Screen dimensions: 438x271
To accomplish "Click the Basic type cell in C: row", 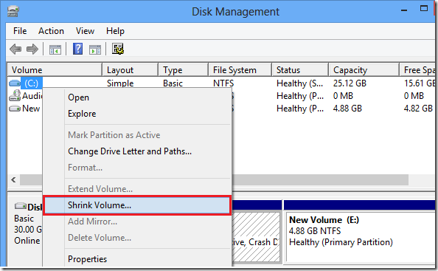I will [173, 83].
